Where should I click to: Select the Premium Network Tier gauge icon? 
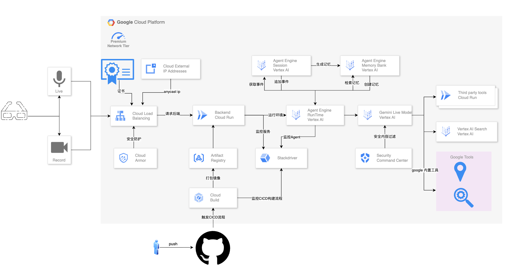(x=118, y=36)
